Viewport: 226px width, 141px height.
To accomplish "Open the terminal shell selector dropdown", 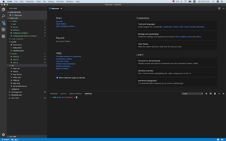I will (192, 94).
